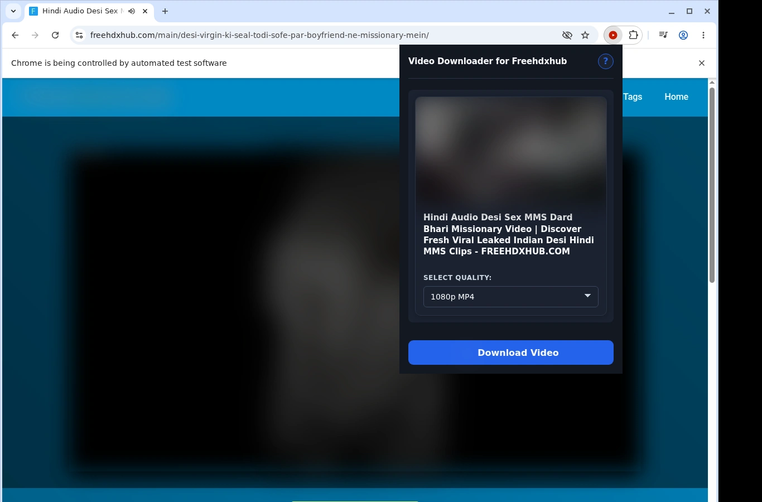Open the Tags link in site header

(633, 97)
